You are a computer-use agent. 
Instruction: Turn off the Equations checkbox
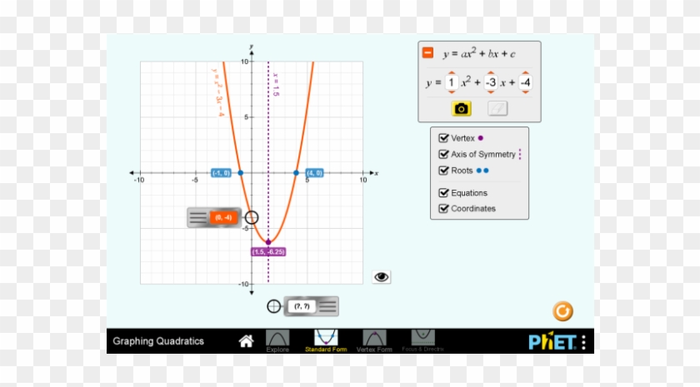click(x=443, y=193)
